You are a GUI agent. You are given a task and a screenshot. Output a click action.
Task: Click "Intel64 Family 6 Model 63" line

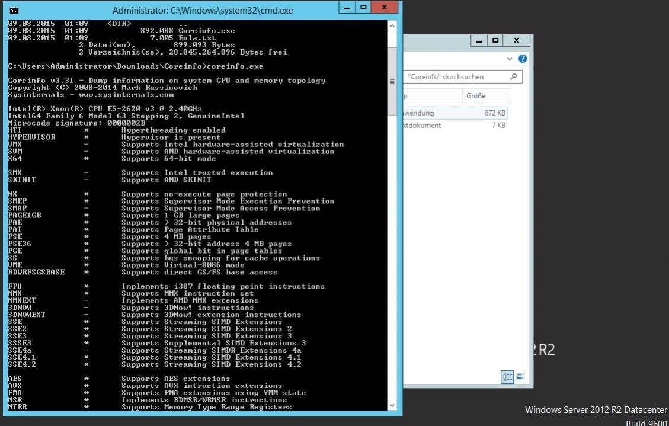[x=126, y=116]
